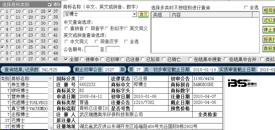Click results list scroll up arrow
275x130 pixels.
(x=50, y=79)
